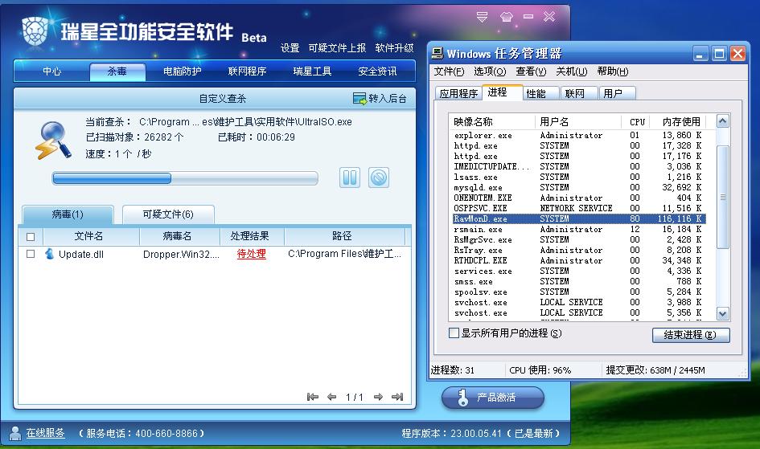Open the 文件(F) menu in Task Manager
Viewport: 760px width, 449px height.
click(449, 71)
